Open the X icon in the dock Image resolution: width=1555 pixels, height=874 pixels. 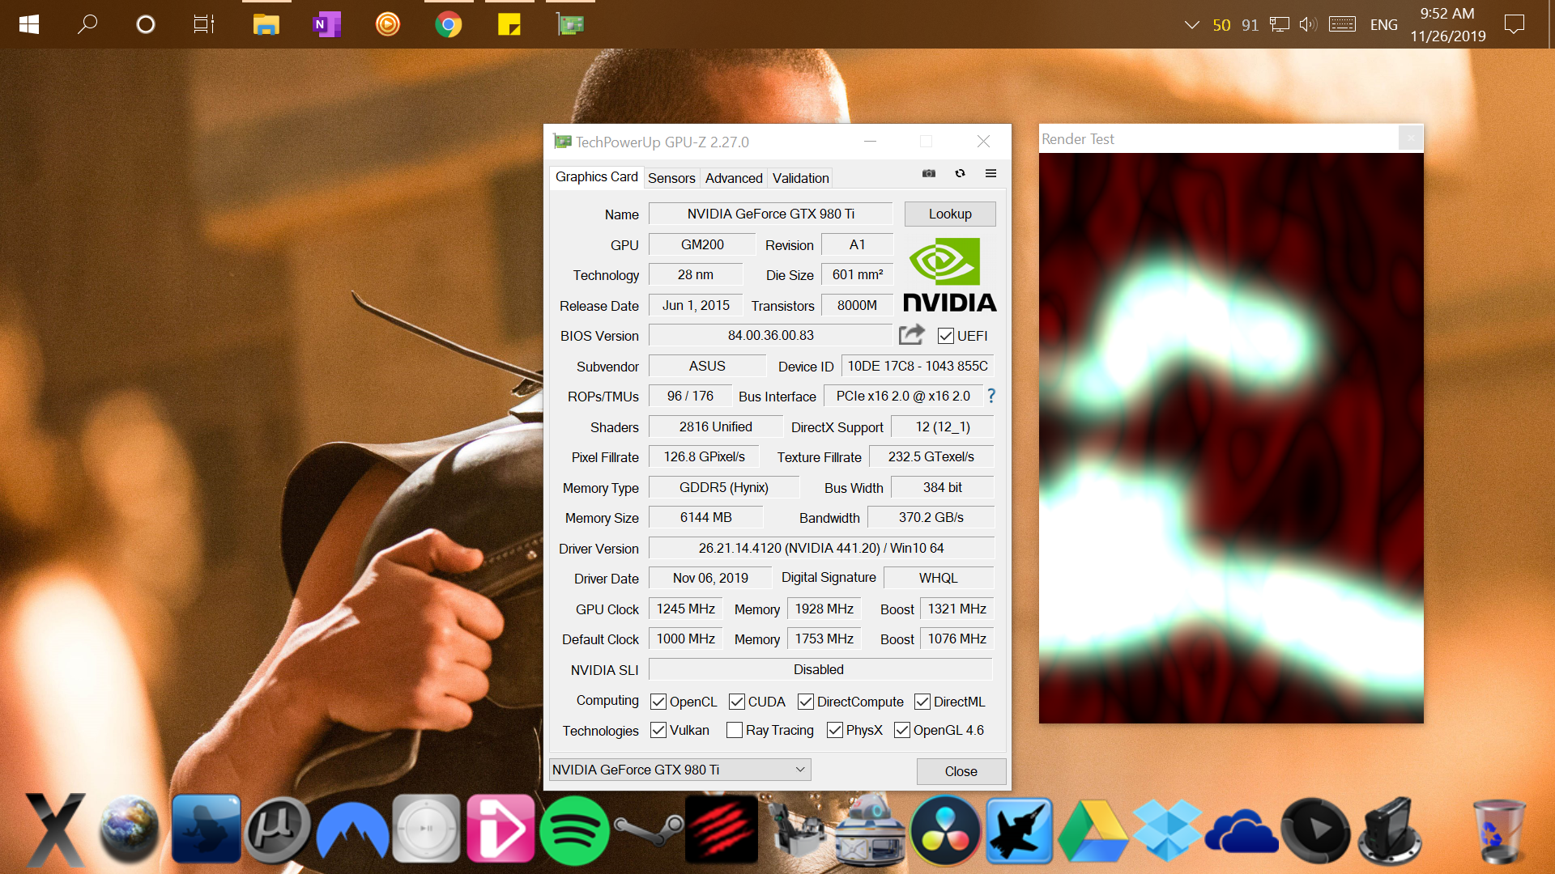(55, 830)
